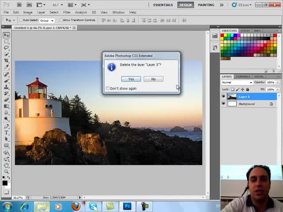
Task: Switch to the Channels tab
Action: pyautogui.click(x=243, y=76)
